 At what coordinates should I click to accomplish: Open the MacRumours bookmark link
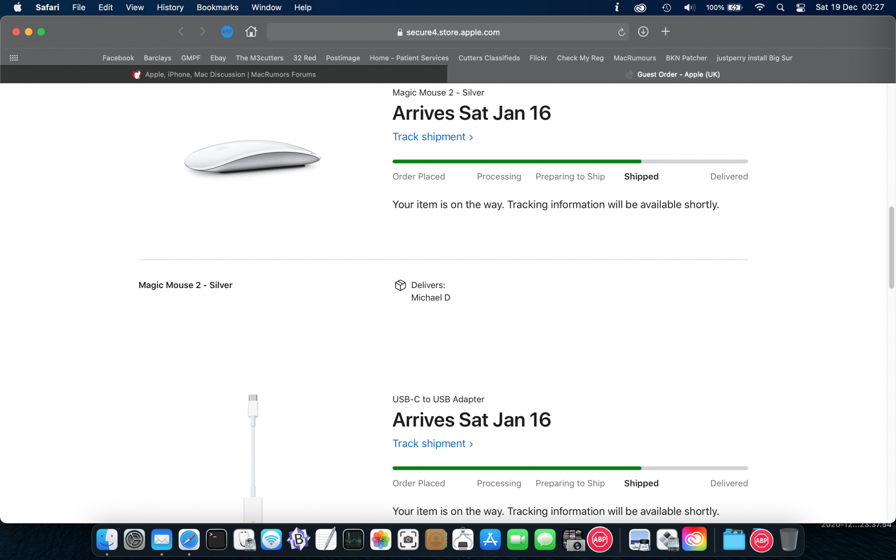click(x=634, y=58)
